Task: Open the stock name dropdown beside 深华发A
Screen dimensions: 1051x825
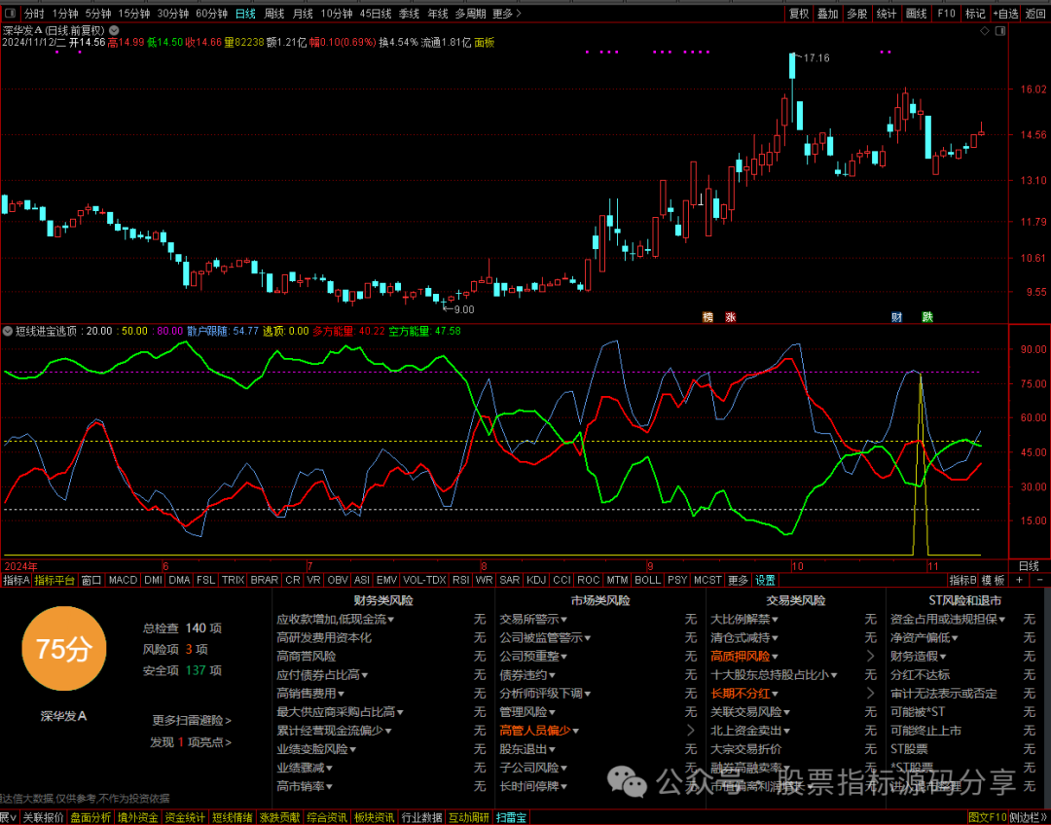Action: 114,30
